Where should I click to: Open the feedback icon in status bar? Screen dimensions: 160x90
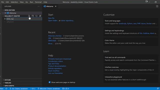point(158,88)
